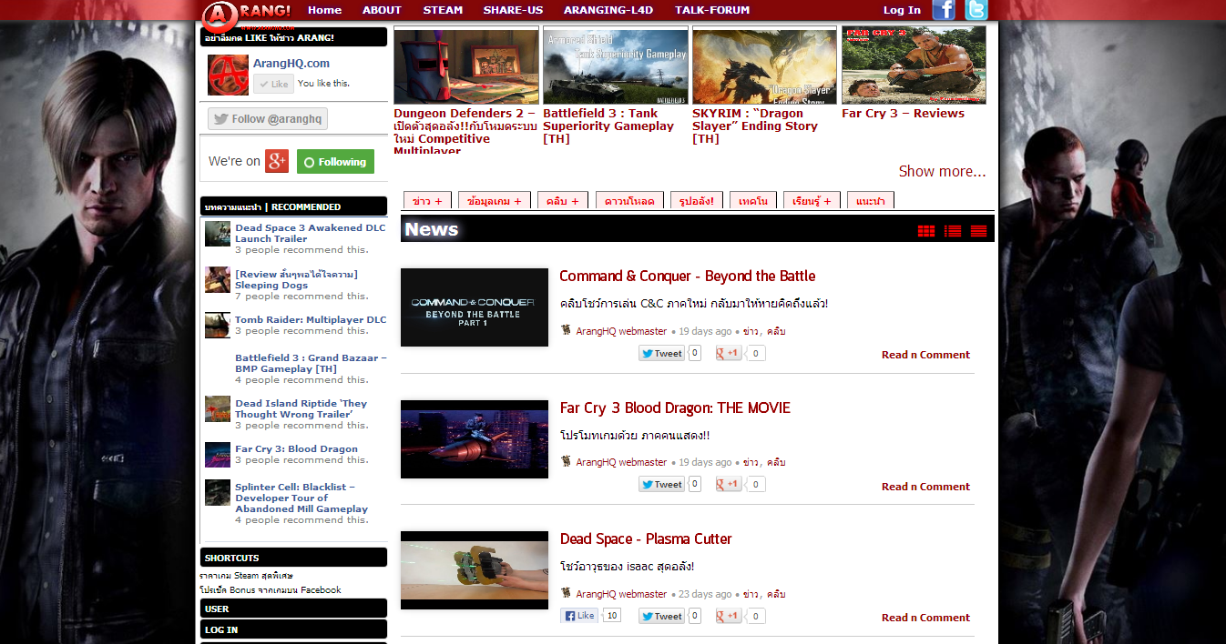The height and width of the screenshot is (644, 1226).
Task: Google +1 the Command & Conquer article
Action: pyautogui.click(x=729, y=354)
